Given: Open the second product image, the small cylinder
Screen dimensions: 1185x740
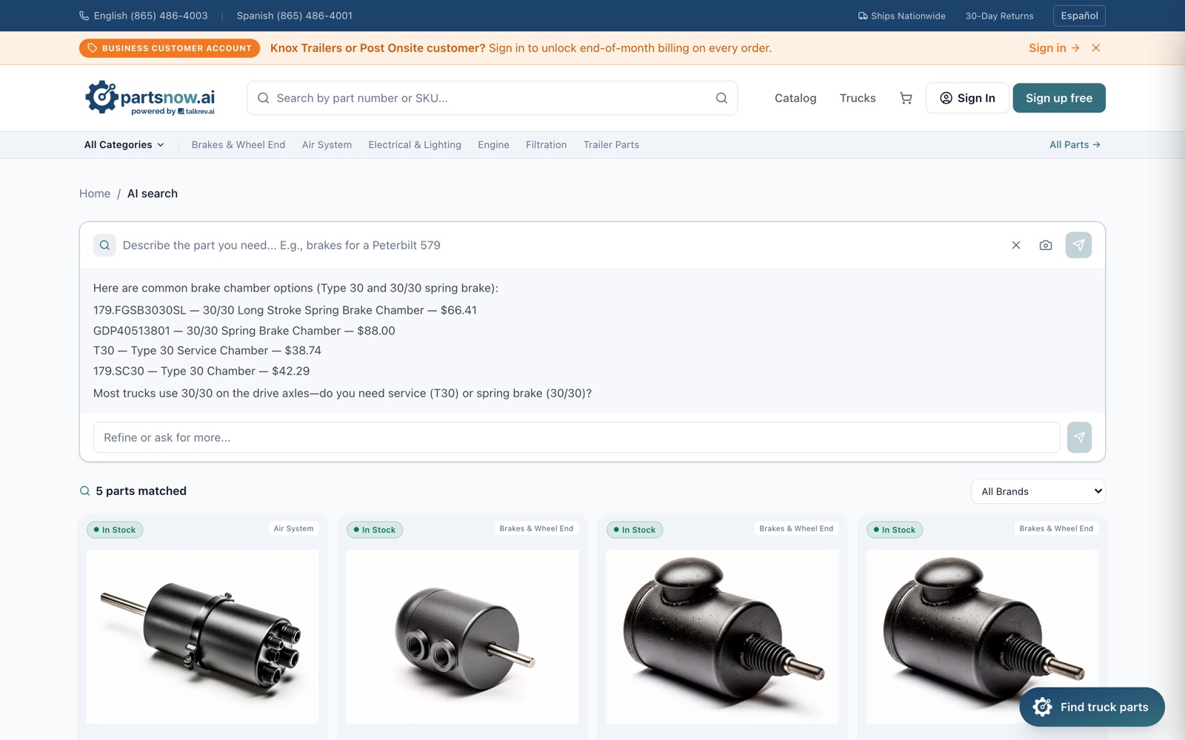Looking at the screenshot, I should (x=462, y=636).
